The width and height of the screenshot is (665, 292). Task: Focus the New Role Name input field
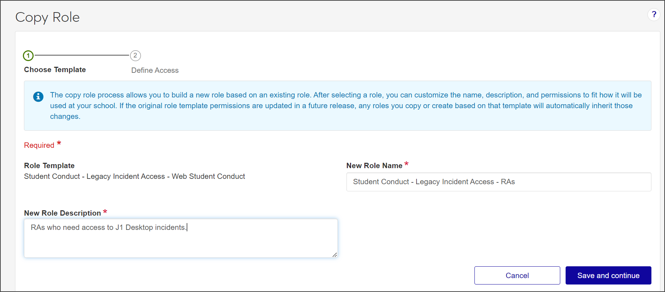[x=498, y=182]
